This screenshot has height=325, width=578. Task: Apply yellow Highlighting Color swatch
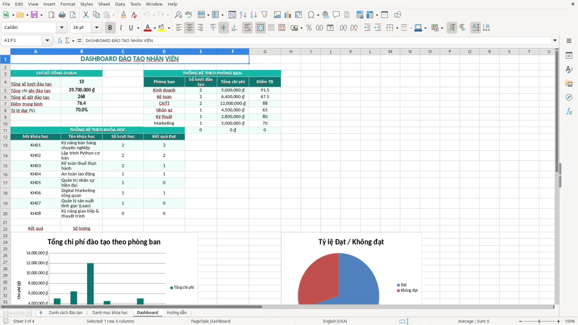162,28
